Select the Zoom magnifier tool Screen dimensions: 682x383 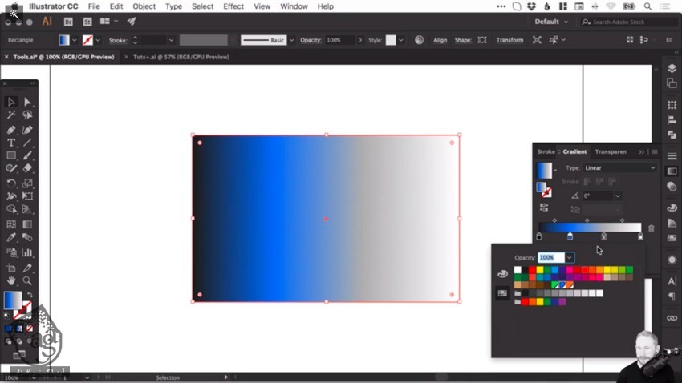pos(27,280)
